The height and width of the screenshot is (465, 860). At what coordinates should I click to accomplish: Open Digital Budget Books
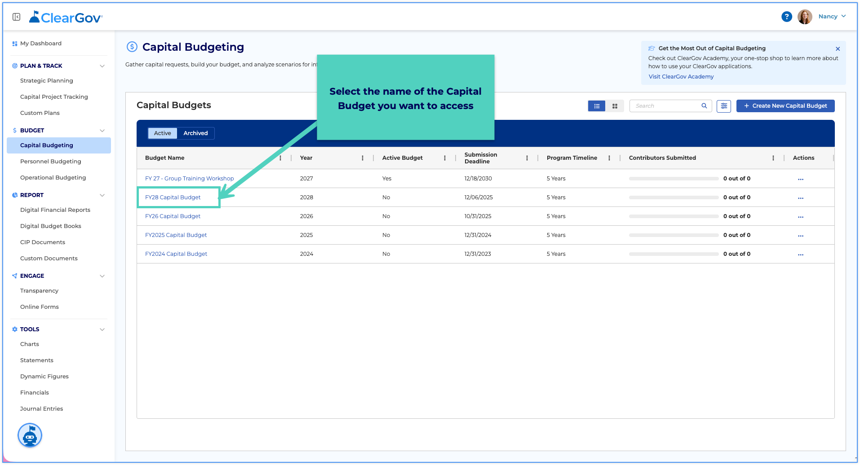click(51, 226)
